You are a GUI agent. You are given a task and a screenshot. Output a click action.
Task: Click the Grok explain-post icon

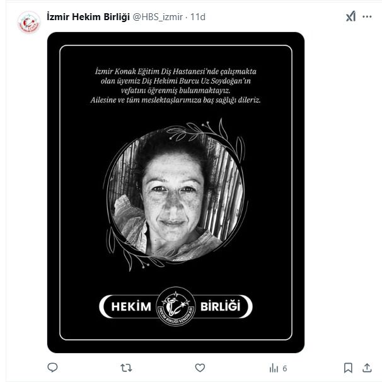coord(350,16)
